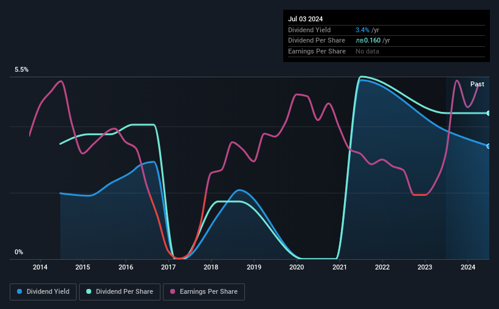Select the 2017 x-axis label
The image size is (499, 309).
(x=168, y=267)
